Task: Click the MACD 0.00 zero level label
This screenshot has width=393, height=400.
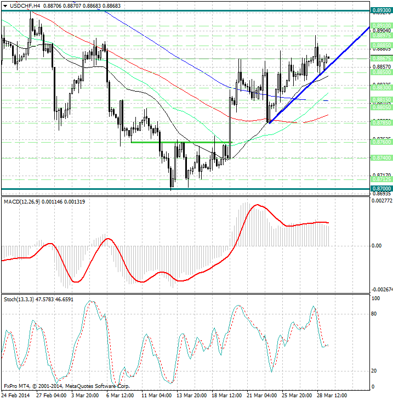Action: 377,246
